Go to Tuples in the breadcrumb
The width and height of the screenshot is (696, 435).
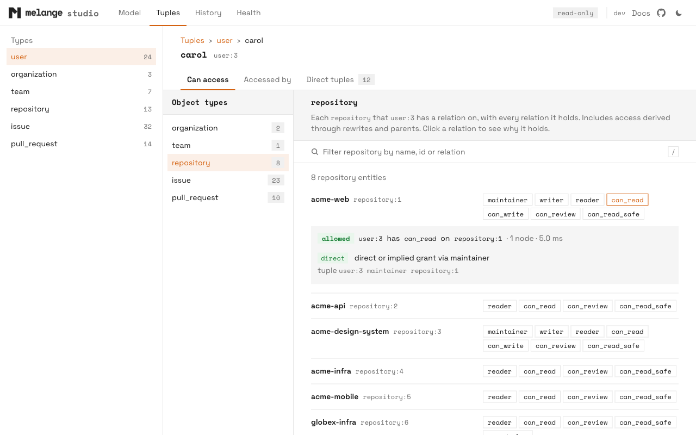192,40
